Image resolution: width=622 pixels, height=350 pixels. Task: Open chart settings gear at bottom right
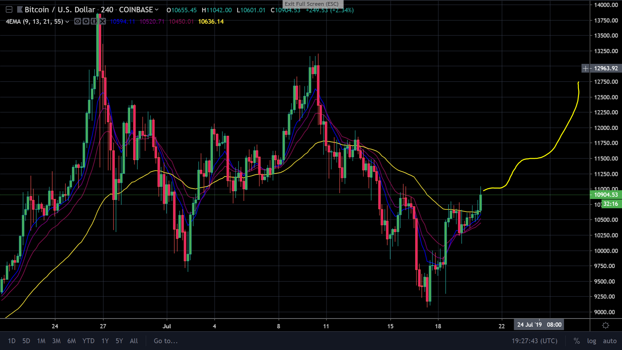pyautogui.click(x=605, y=325)
